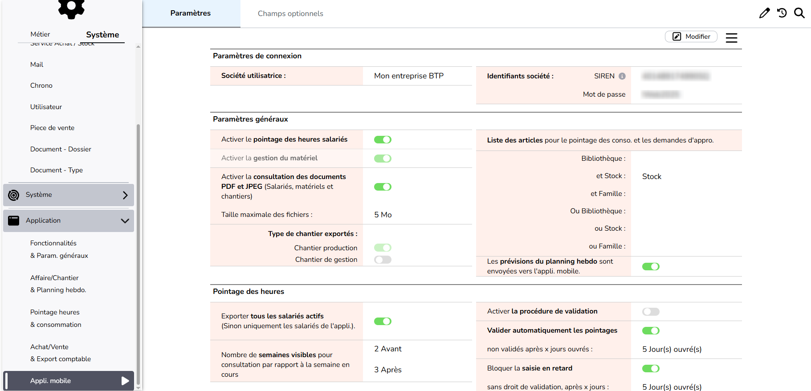Image resolution: width=811 pixels, height=391 pixels.
Task: Click the Société utilisatrice value field
Action: (x=409, y=76)
